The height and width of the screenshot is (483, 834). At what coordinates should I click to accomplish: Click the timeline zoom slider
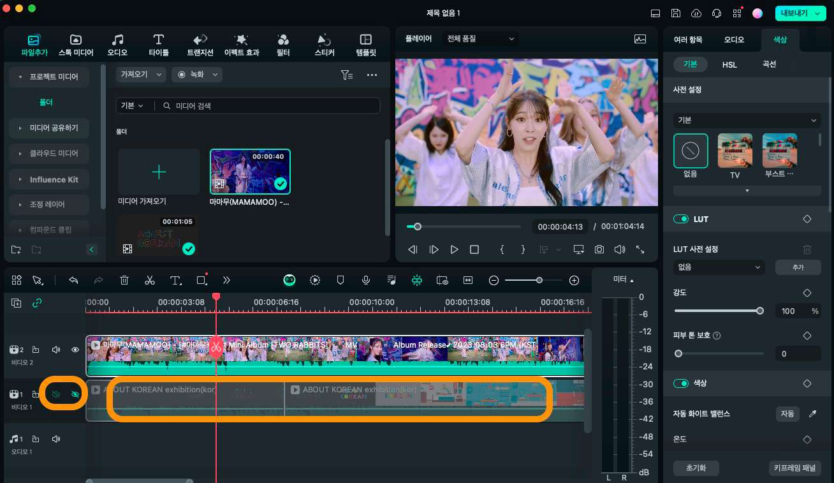[x=534, y=280]
